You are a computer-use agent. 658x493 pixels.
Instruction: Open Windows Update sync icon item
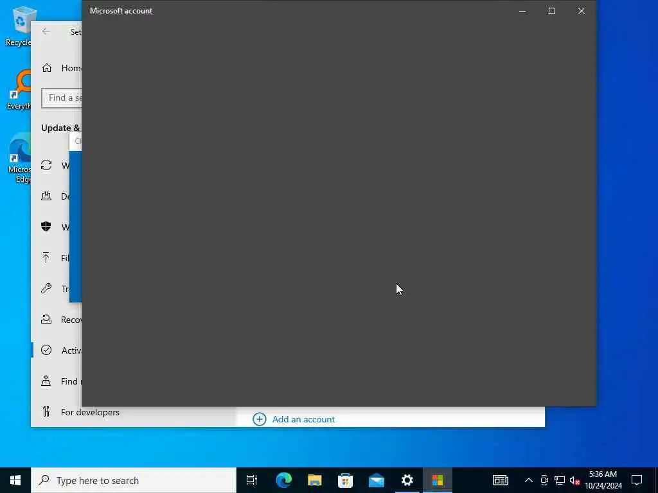pos(46,165)
